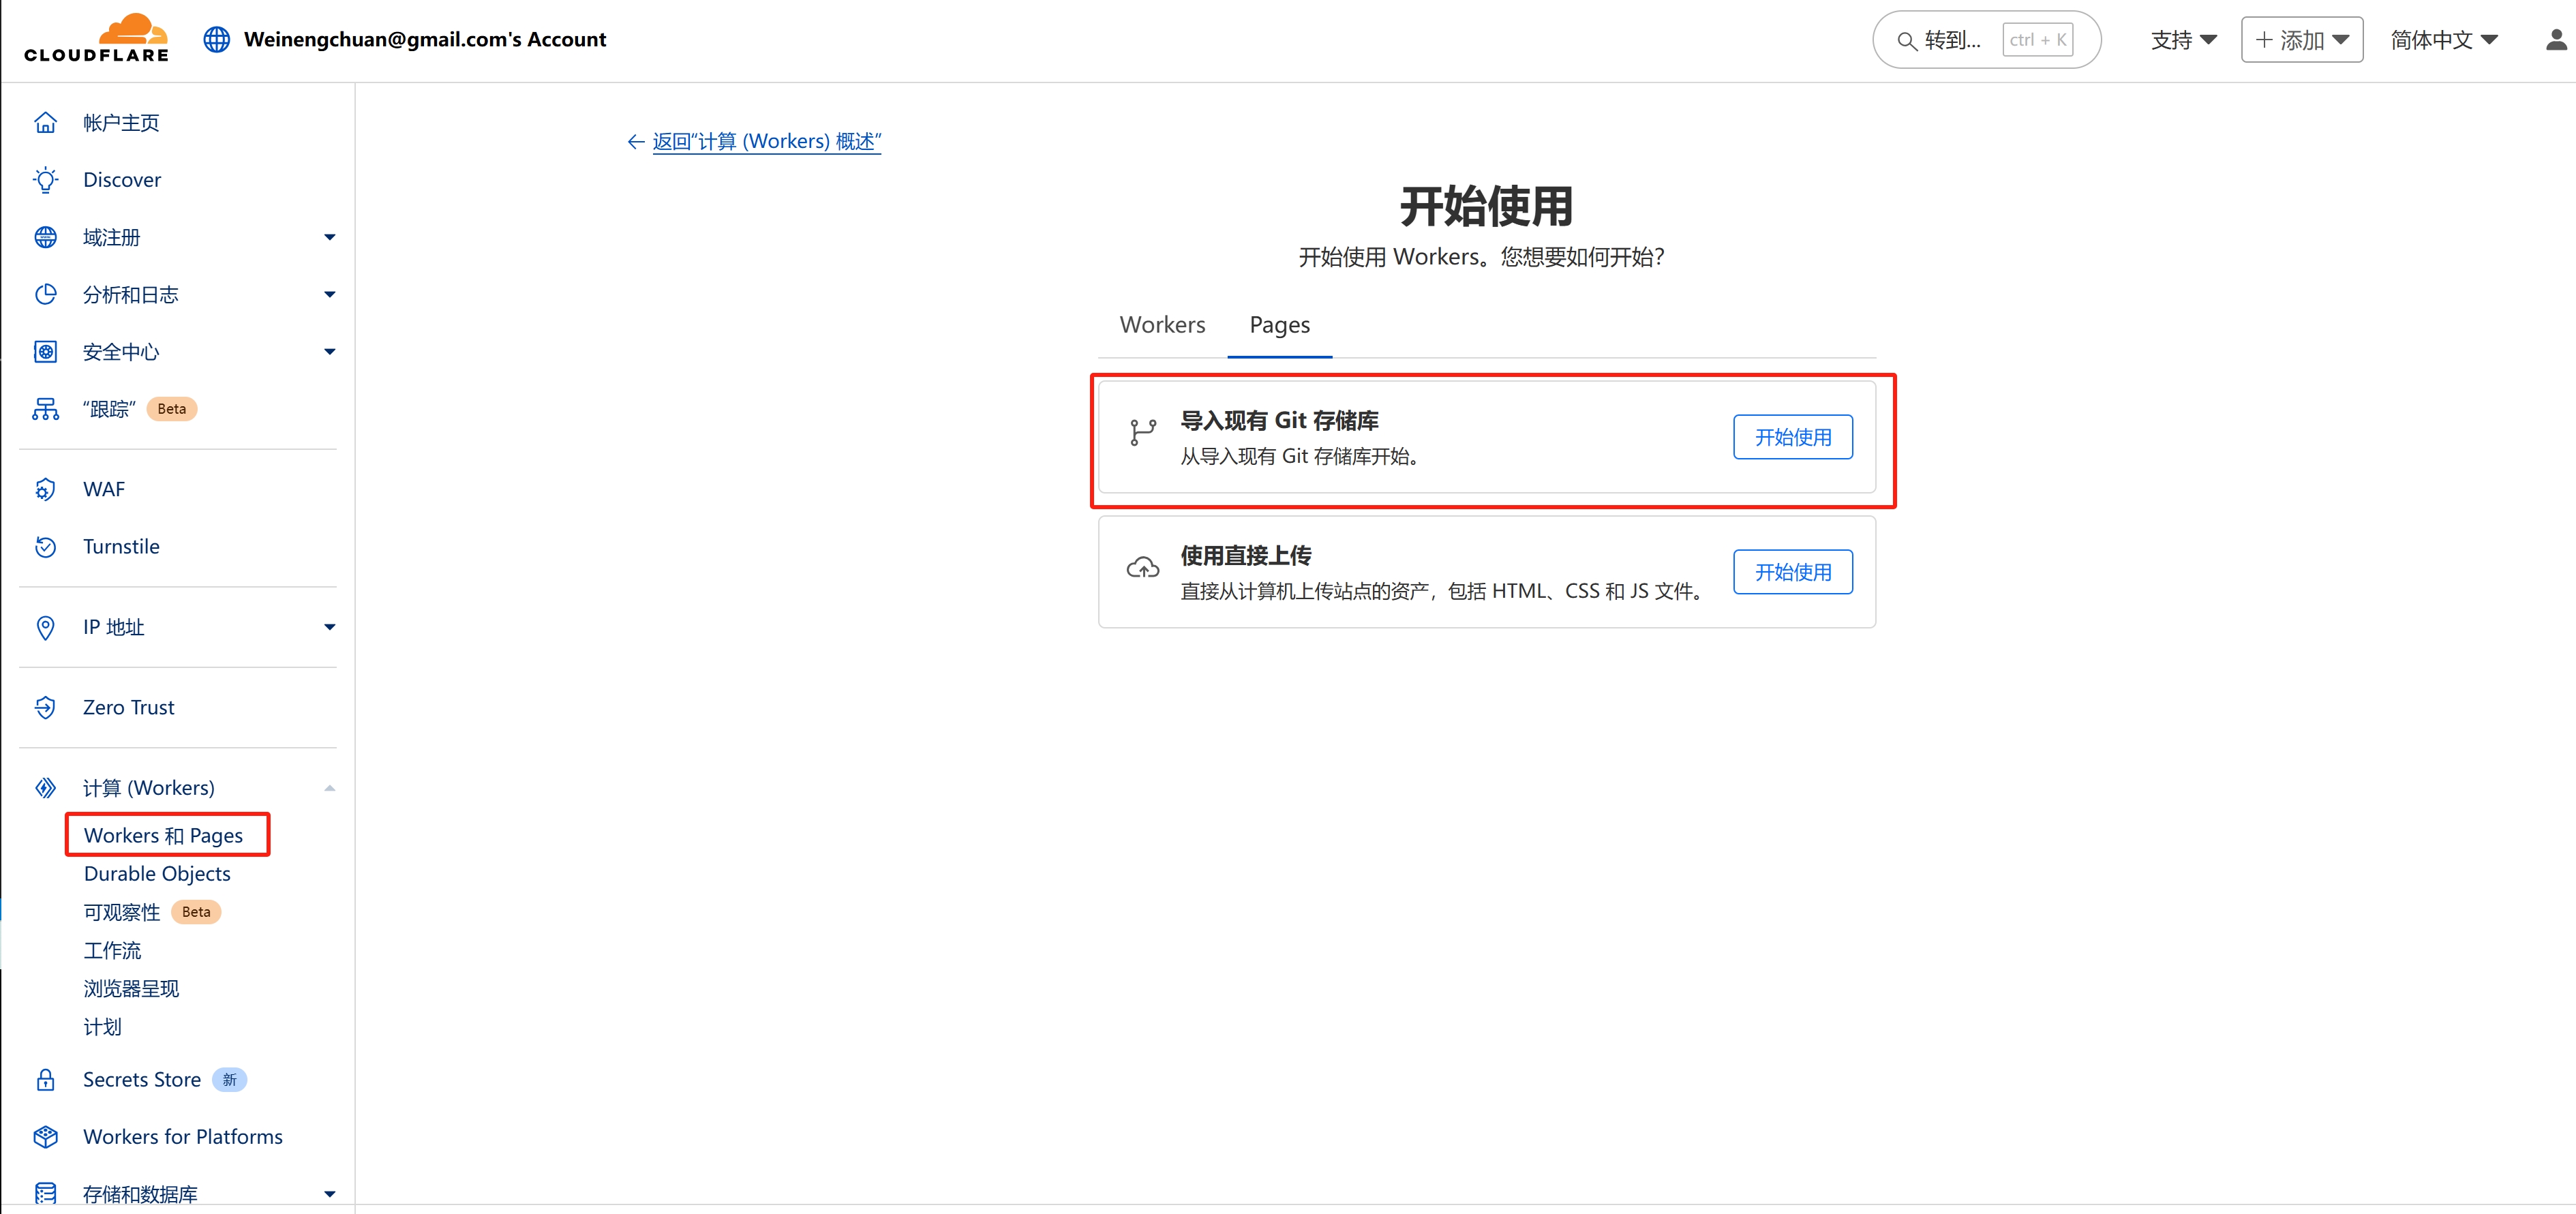Click 开始使用 for importing Git repository

(x=1793, y=437)
